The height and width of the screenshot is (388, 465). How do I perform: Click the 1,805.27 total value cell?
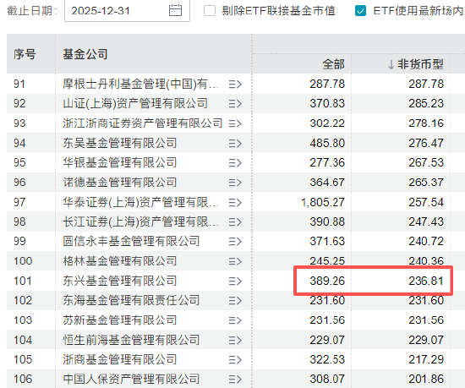323,202
